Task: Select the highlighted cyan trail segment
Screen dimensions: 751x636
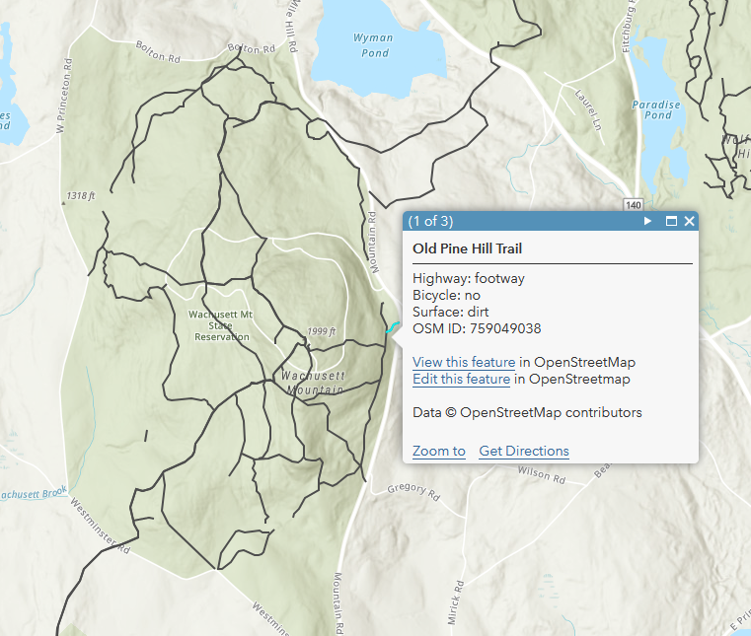Action: click(392, 327)
